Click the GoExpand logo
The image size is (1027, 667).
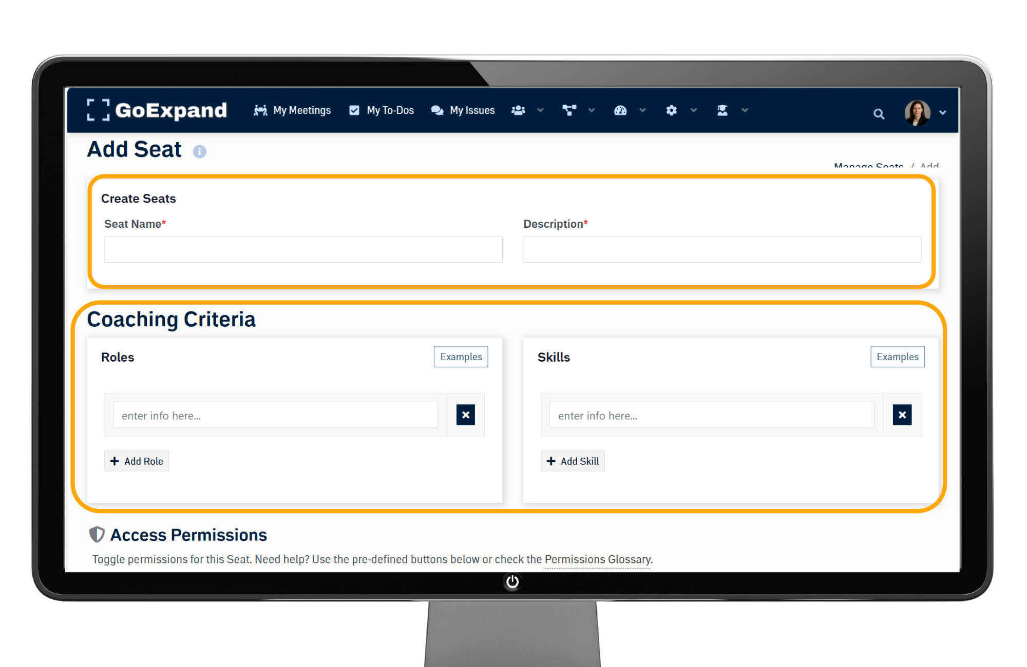(x=157, y=110)
